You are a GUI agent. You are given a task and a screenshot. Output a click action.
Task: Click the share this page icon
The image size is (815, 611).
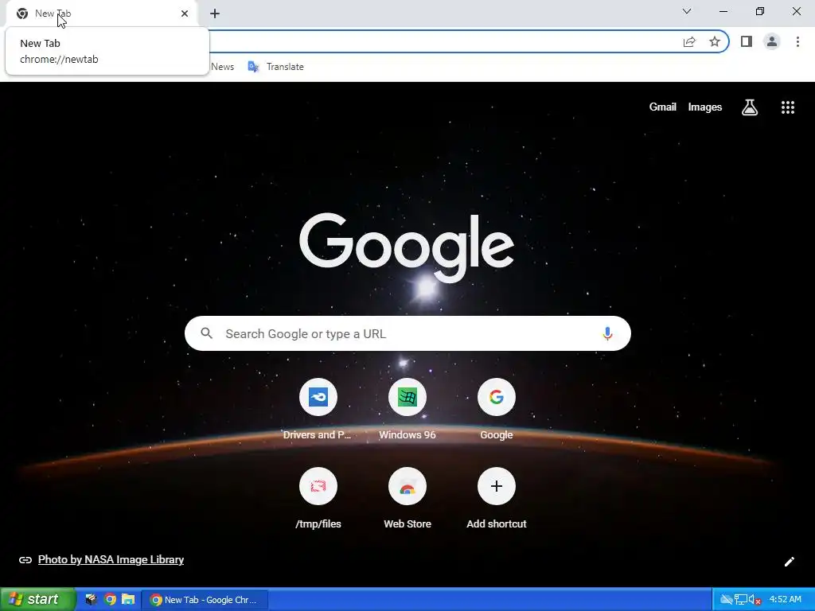point(689,42)
